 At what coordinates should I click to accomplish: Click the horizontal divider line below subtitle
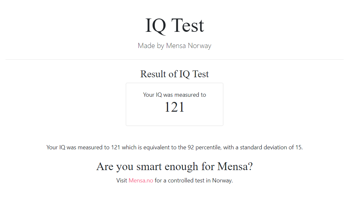coord(175,60)
